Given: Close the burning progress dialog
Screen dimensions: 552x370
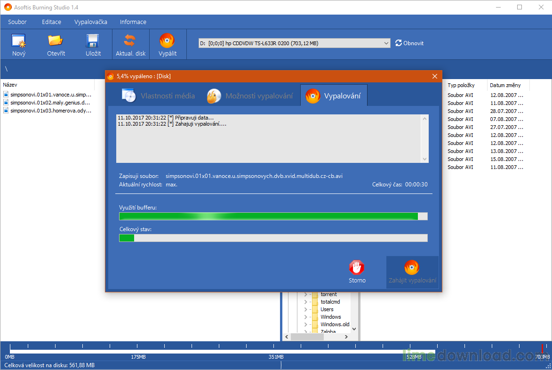Looking at the screenshot, I should (x=435, y=76).
